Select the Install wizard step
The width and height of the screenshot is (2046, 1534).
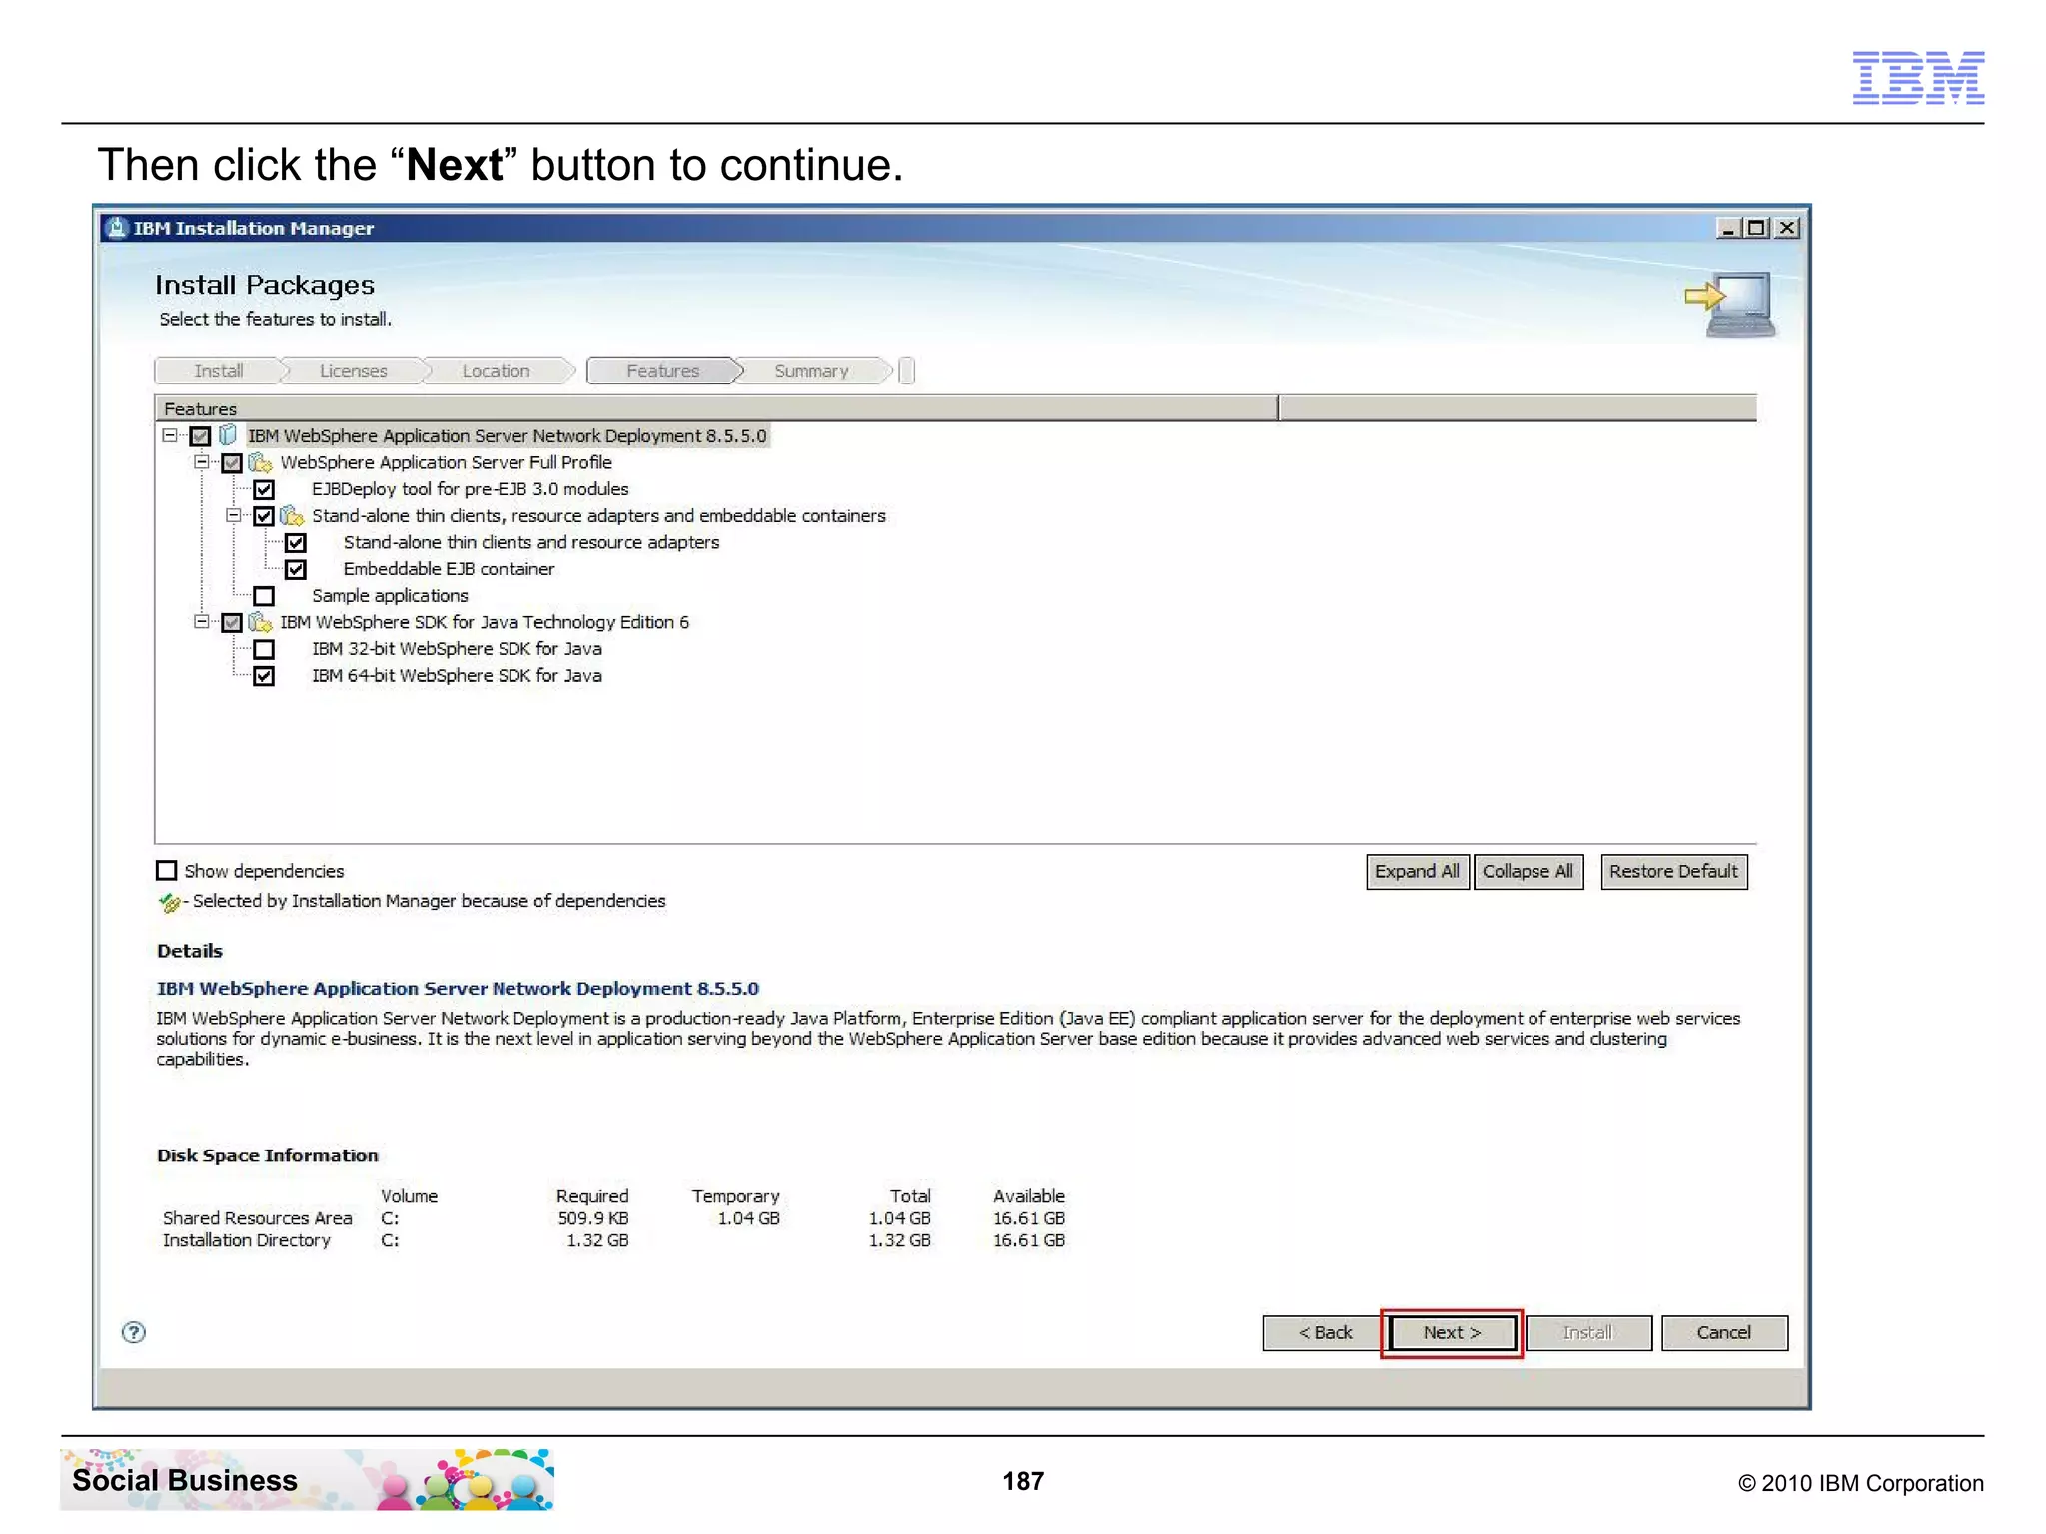(218, 371)
